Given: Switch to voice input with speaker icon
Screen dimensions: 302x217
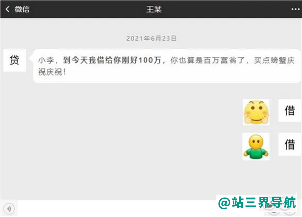Looking at the screenshot, I should pyautogui.click(x=9, y=209).
